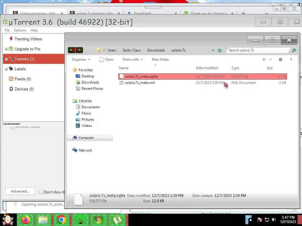Change the view with views icon
This screenshot has width=302, height=226.
[x=264, y=59]
